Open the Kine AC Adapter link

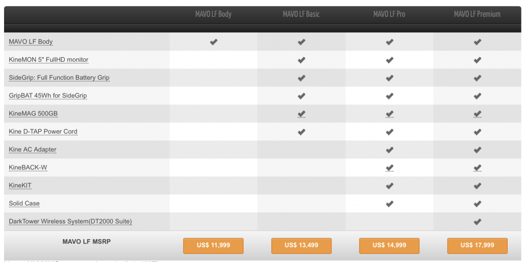[x=33, y=150]
